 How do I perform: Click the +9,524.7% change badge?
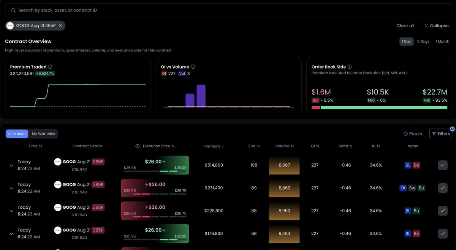tap(45, 74)
